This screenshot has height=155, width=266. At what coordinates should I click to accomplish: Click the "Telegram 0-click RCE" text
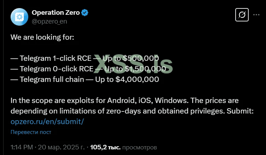coord(55,69)
